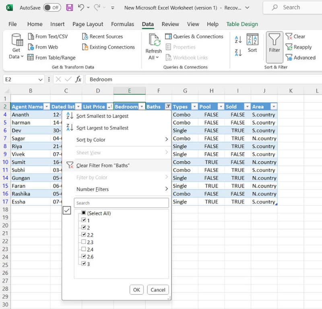Select column K header
The image size is (322, 309).
tap(291, 91)
